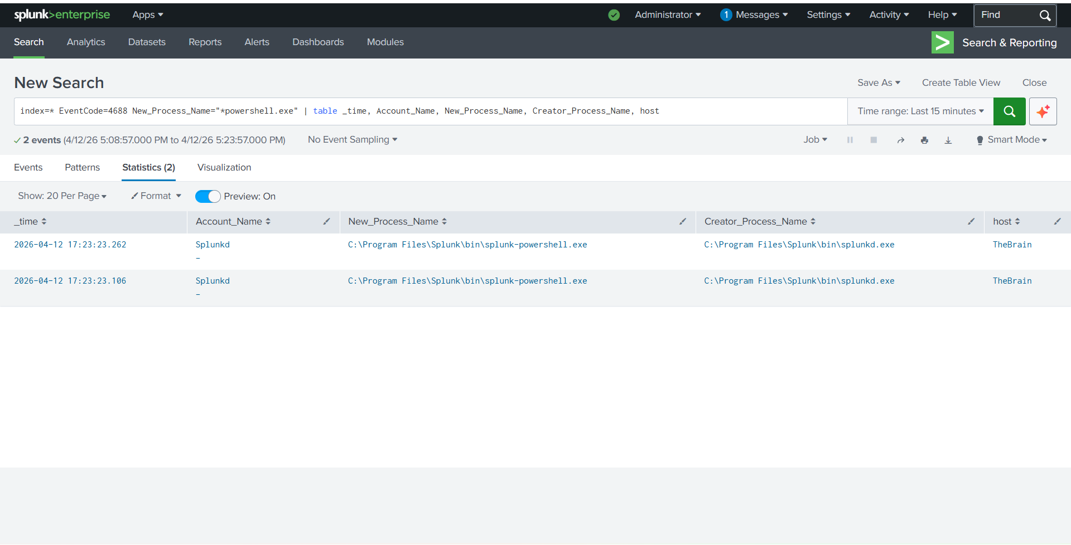Open the Format options dropdown

[x=156, y=196]
